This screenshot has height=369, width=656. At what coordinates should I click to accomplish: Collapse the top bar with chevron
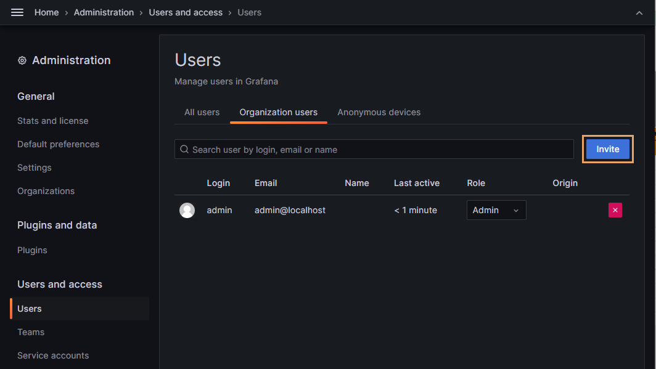[x=639, y=13]
